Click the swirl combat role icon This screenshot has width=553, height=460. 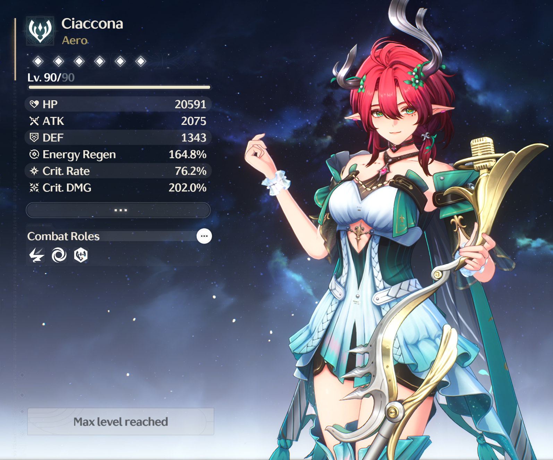[59, 255]
